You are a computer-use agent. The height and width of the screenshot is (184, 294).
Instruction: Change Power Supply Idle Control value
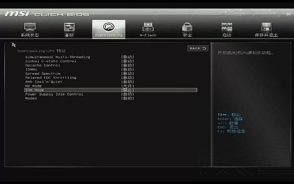pyautogui.click(x=128, y=94)
